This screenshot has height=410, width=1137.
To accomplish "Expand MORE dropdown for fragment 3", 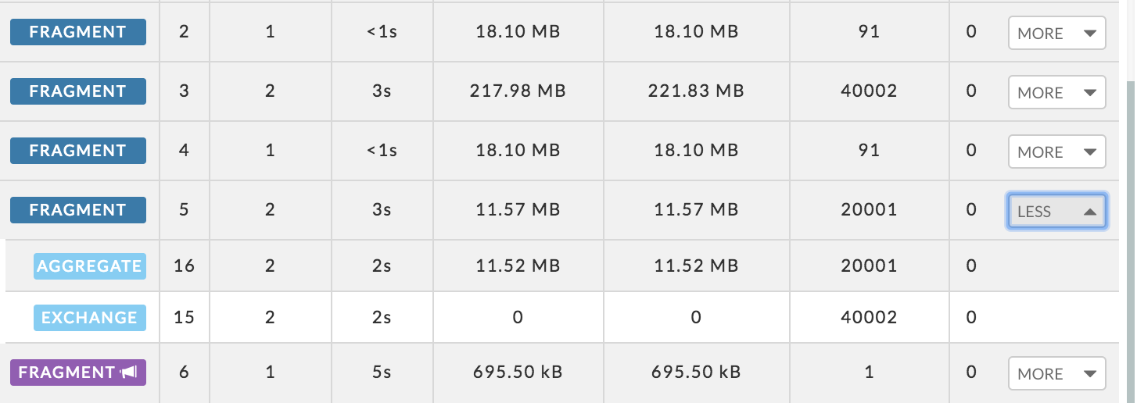I will [x=1056, y=93].
